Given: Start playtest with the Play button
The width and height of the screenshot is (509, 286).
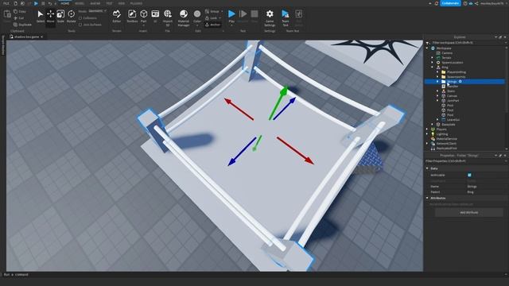Looking at the screenshot, I should [231, 14].
